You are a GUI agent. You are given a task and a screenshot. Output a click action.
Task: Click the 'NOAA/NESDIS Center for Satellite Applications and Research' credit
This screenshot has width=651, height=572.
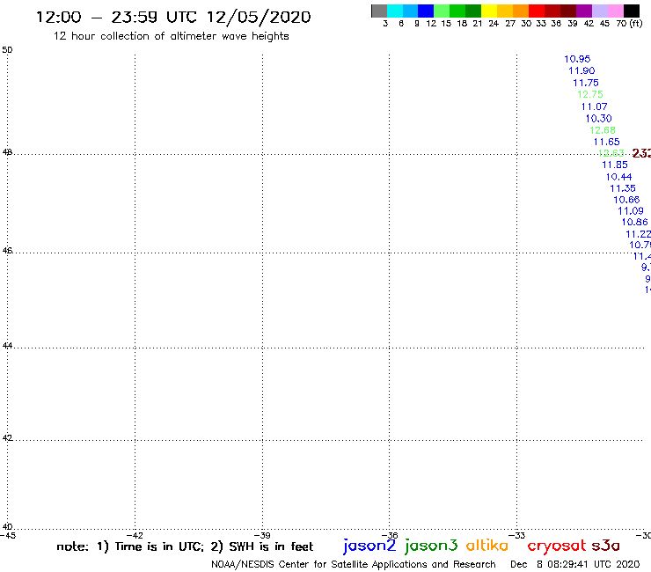tap(354, 565)
